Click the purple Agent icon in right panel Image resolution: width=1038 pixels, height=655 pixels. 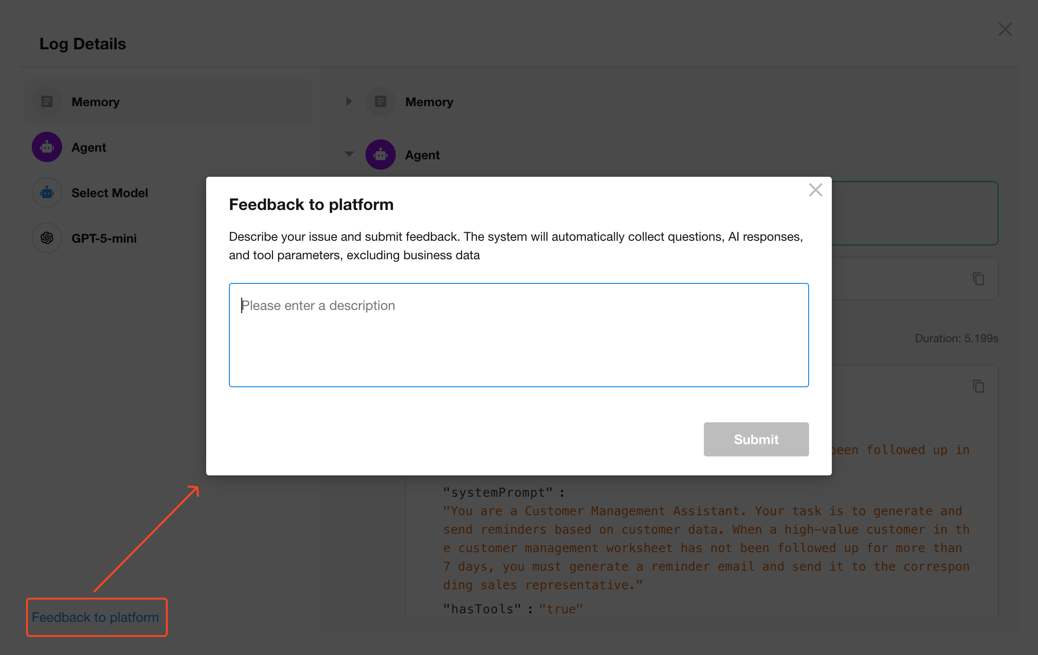tap(381, 155)
